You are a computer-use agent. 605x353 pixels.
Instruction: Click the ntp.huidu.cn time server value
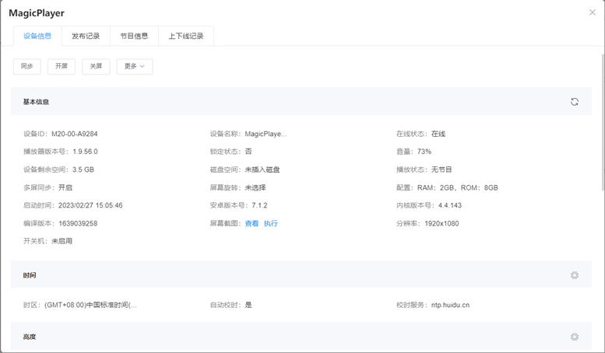coord(450,305)
